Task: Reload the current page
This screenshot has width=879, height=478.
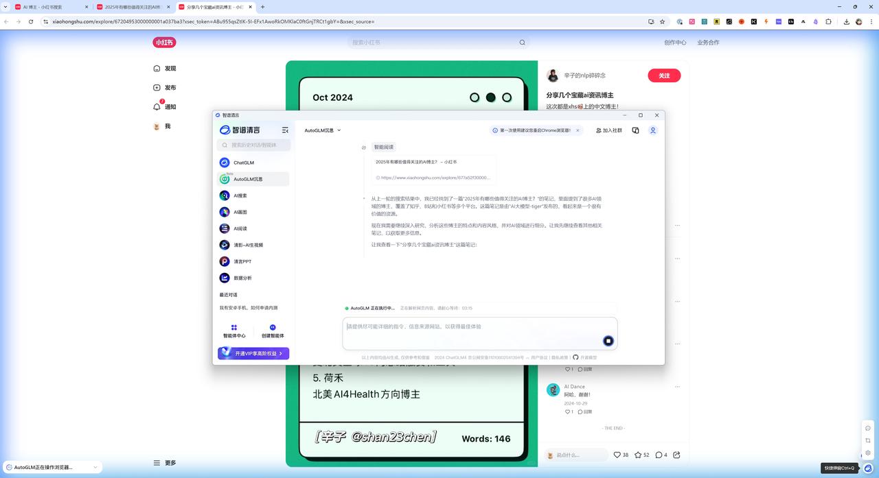Action: pos(32,21)
